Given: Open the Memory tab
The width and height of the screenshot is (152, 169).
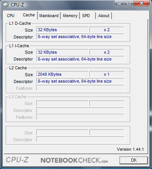Looking at the screenshot, I should (70, 16).
